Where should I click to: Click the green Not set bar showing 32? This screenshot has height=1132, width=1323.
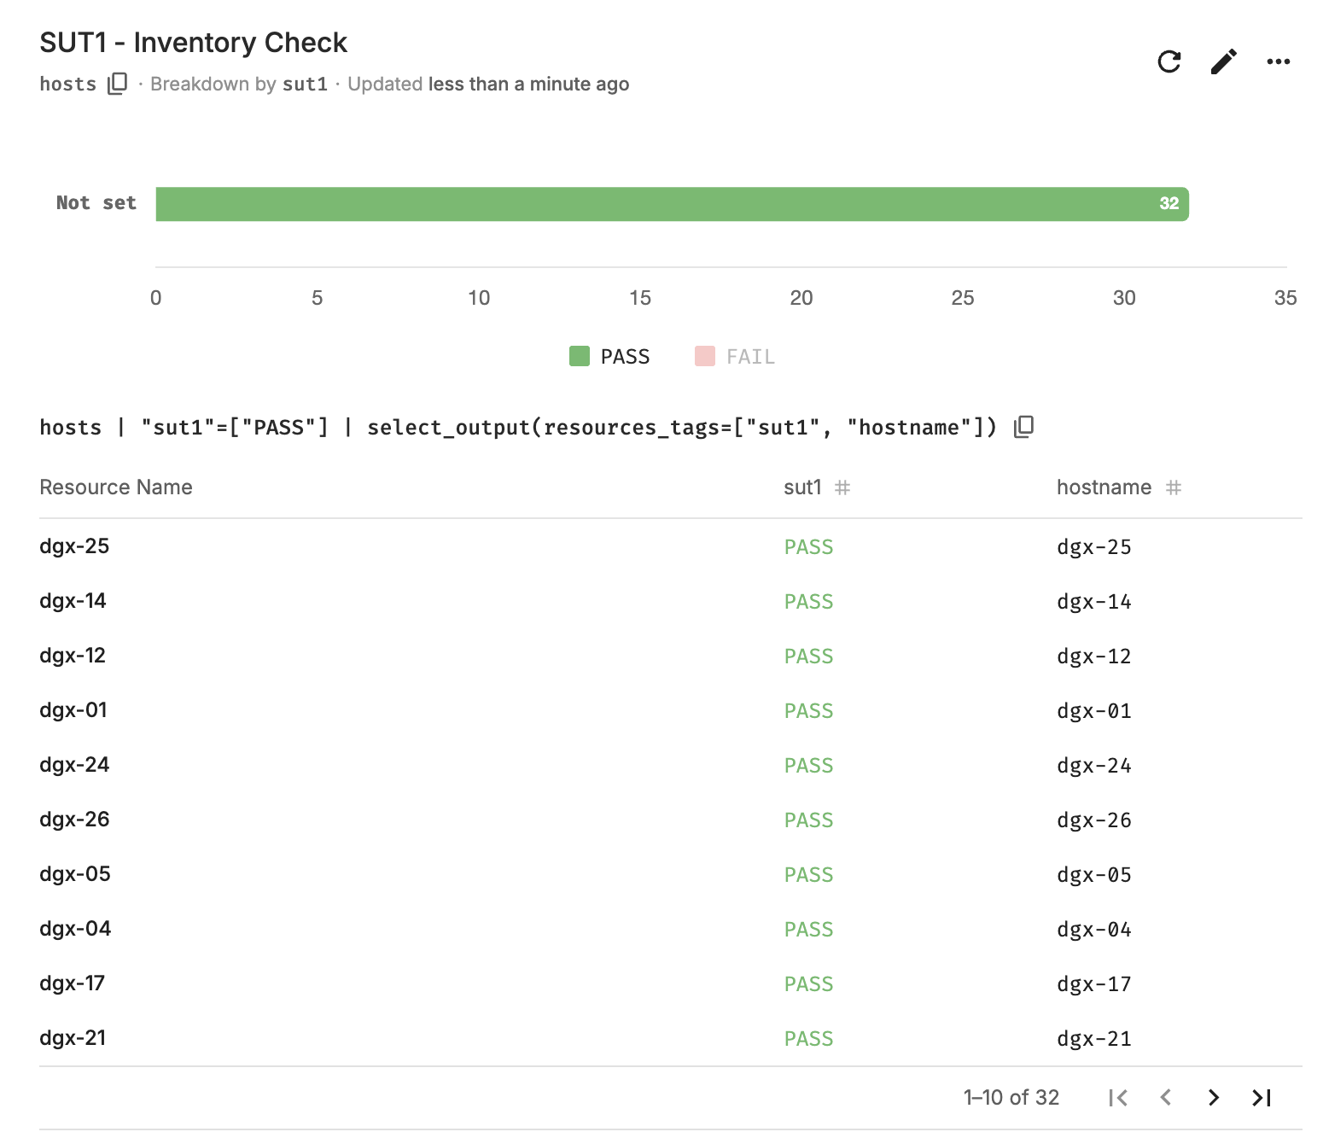click(x=673, y=204)
